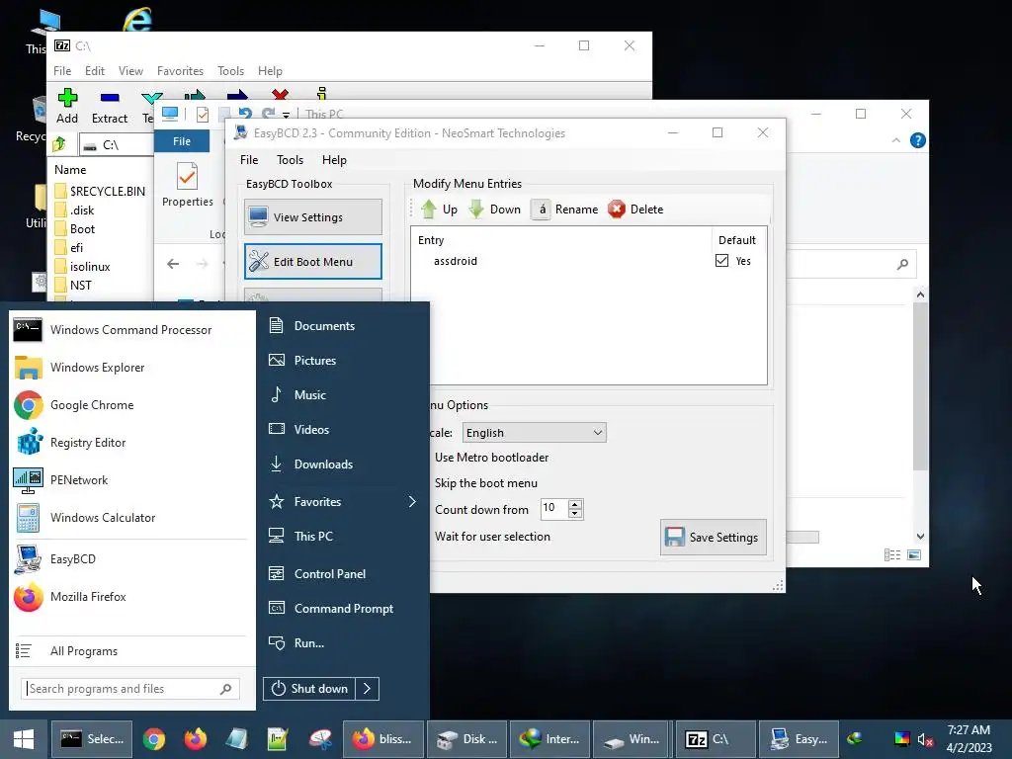The width and height of the screenshot is (1012, 759).
Task: Open EasyBCD File menu
Action: 249,160
